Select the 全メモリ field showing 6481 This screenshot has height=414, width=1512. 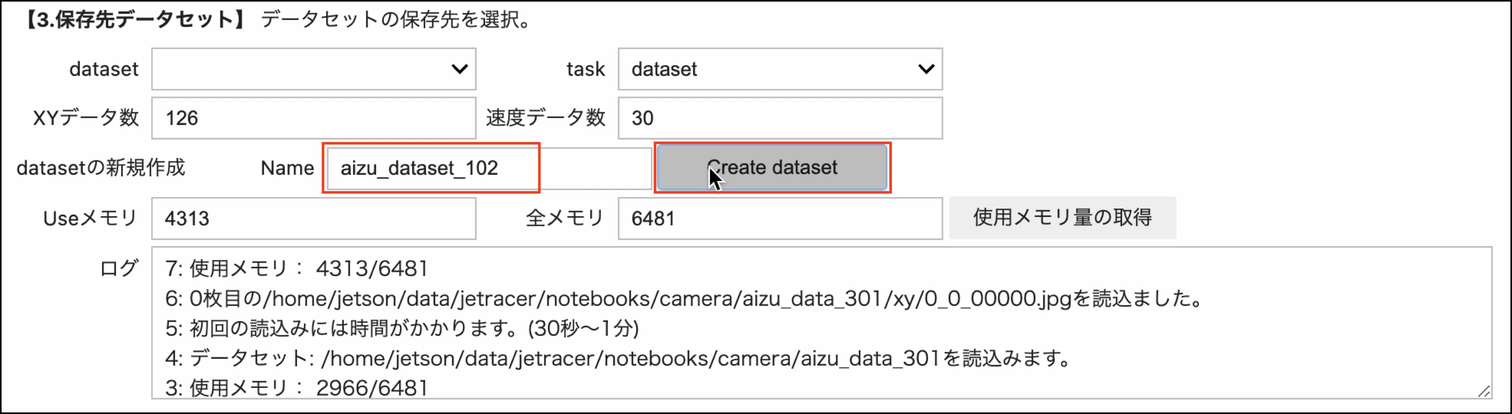click(x=780, y=219)
